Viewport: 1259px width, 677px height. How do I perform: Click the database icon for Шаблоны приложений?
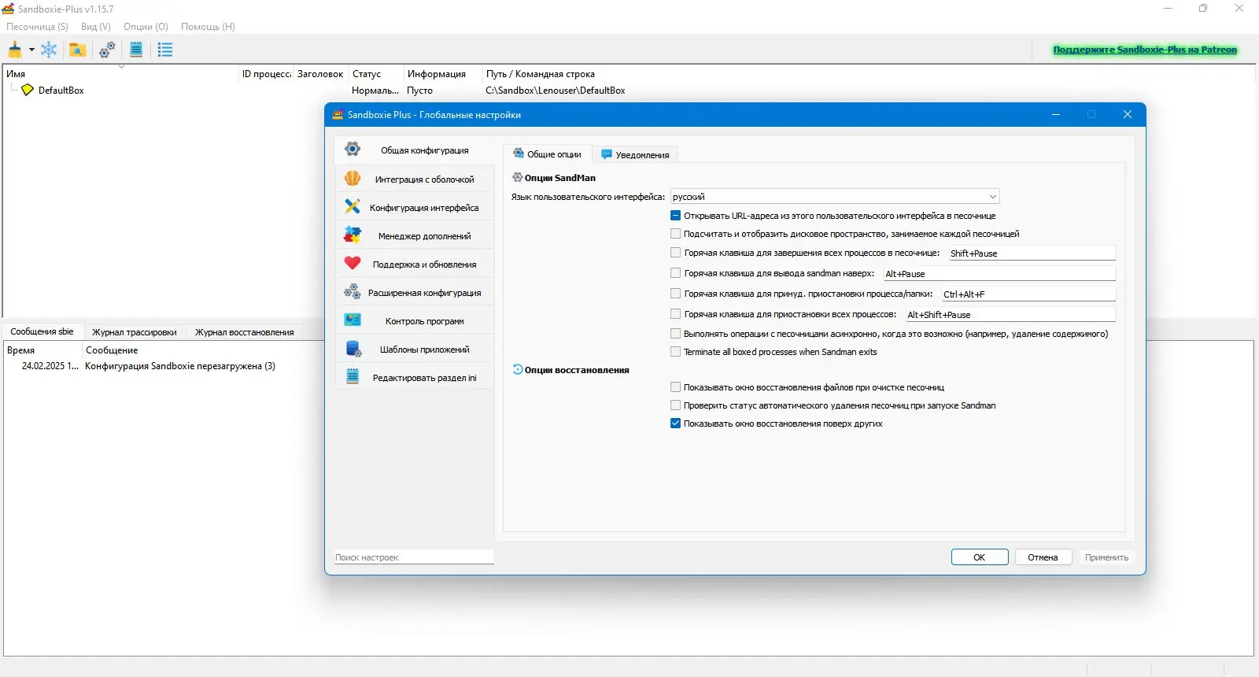pos(353,349)
